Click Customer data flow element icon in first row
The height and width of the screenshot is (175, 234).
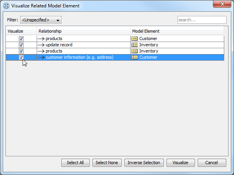(x=135, y=38)
